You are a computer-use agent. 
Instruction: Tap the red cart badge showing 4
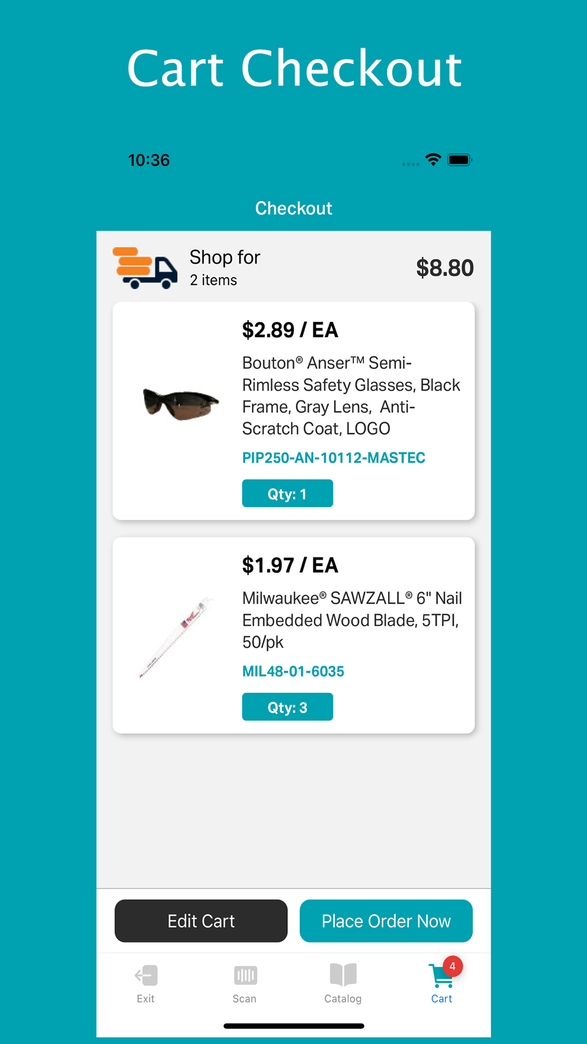click(452, 966)
